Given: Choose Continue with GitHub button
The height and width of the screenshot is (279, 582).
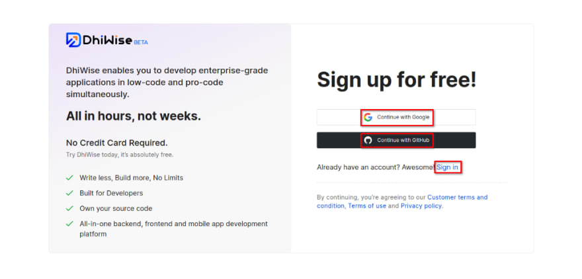Looking at the screenshot, I should [396, 140].
